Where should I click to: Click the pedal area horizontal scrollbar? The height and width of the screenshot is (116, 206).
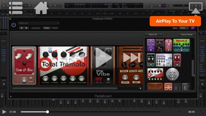tap(65, 89)
